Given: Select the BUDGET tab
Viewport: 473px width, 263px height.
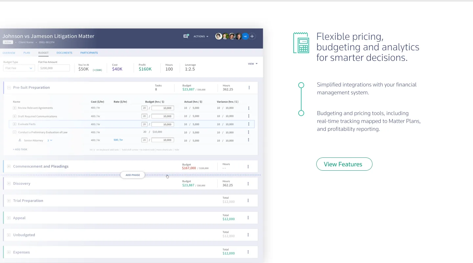Looking at the screenshot, I should [x=43, y=53].
